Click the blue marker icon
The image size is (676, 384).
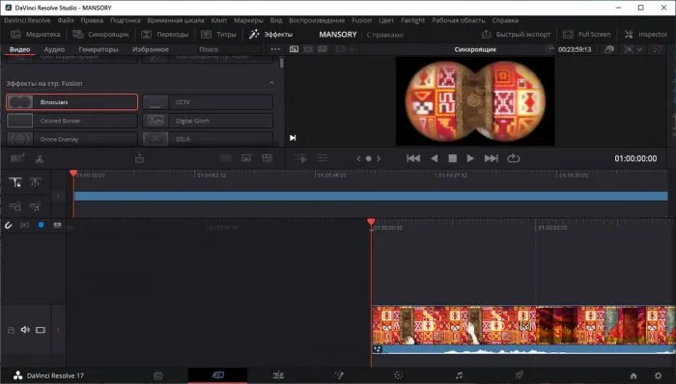point(41,225)
